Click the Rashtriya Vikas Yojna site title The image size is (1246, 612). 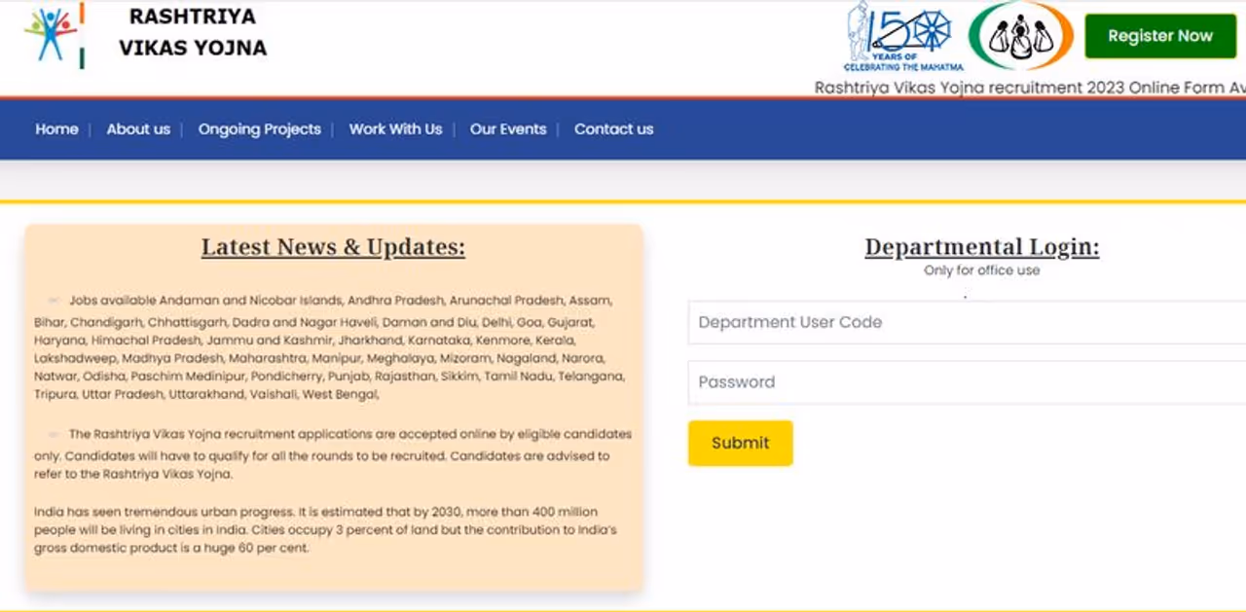(x=193, y=32)
